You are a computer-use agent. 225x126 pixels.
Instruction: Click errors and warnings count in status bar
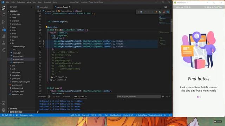point(8,115)
